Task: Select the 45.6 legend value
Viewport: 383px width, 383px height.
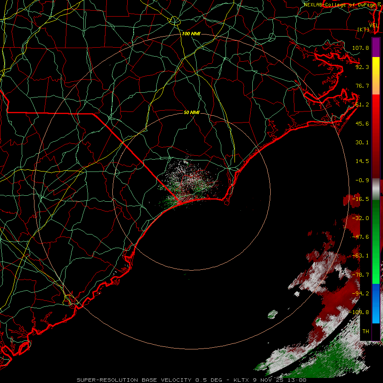Action: point(362,123)
